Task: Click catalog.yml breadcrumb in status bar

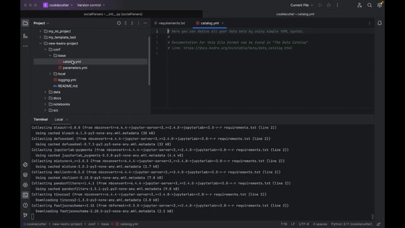Action: pos(127,224)
